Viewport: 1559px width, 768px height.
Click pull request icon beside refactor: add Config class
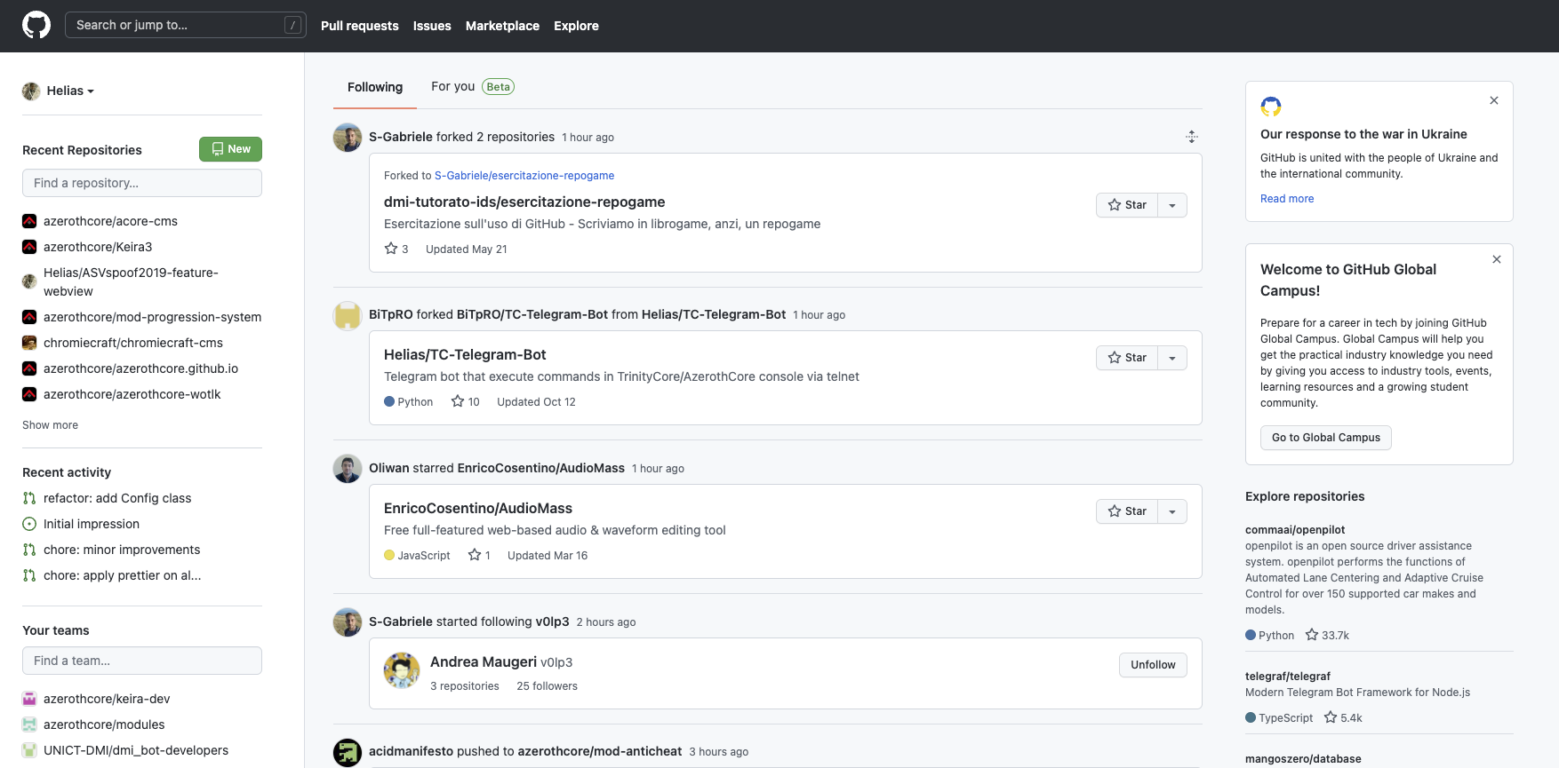click(29, 498)
